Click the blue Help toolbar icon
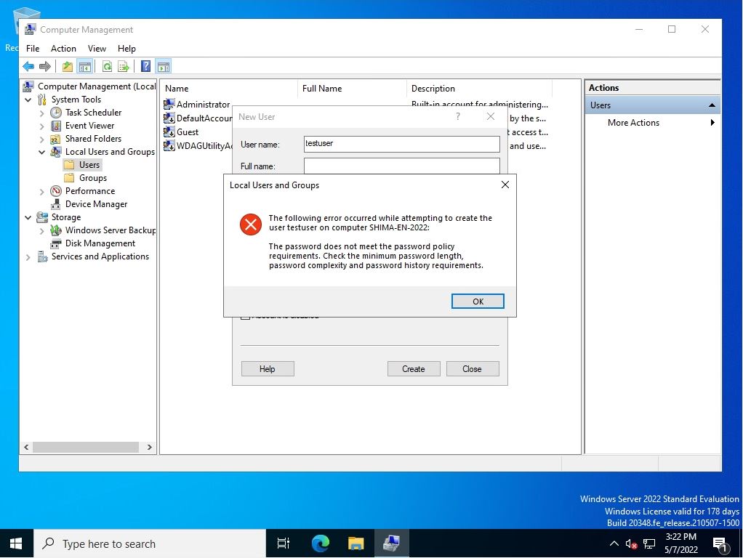Viewport: 743px width, 558px height. tap(146, 66)
